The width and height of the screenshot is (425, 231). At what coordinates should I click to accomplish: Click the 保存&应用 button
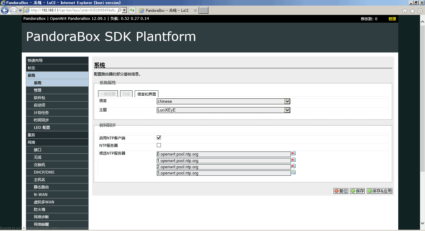pyautogui.click(x=379, y=191)
